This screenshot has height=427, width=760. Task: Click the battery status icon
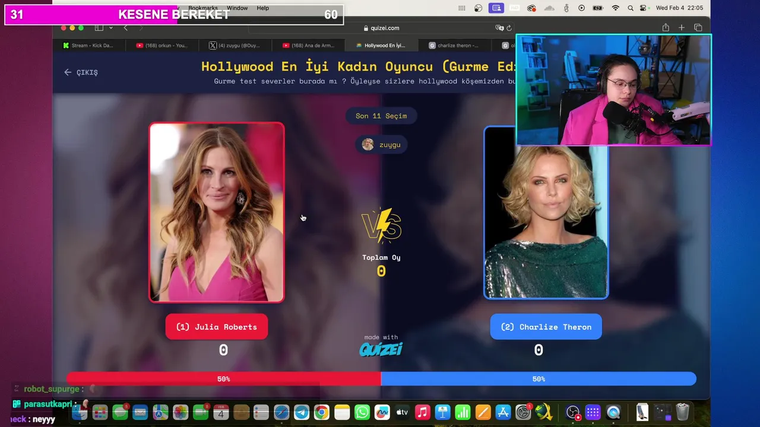coord(598,8)
